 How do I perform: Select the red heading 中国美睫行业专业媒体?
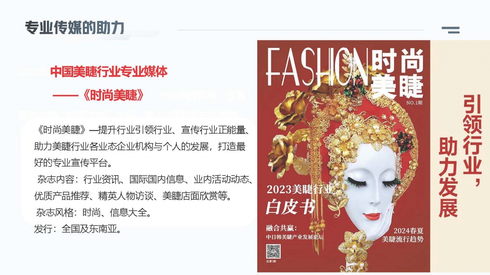tap(109, 73)
